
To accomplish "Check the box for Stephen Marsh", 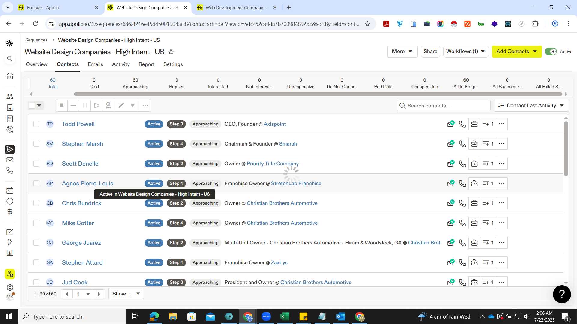I will coord(36,144).
